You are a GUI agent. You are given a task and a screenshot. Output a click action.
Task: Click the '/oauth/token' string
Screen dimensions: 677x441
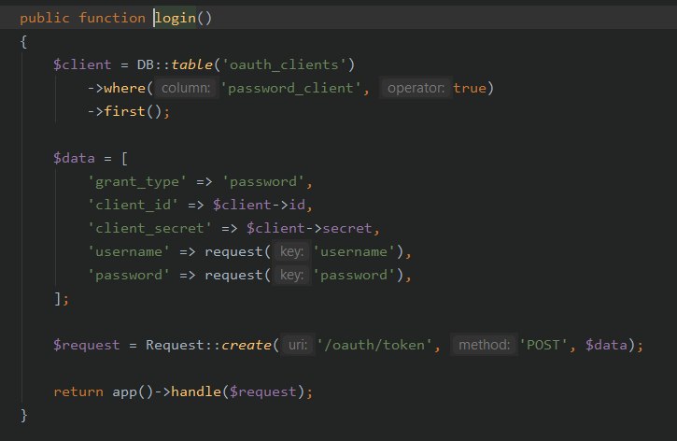click(374, 345)
